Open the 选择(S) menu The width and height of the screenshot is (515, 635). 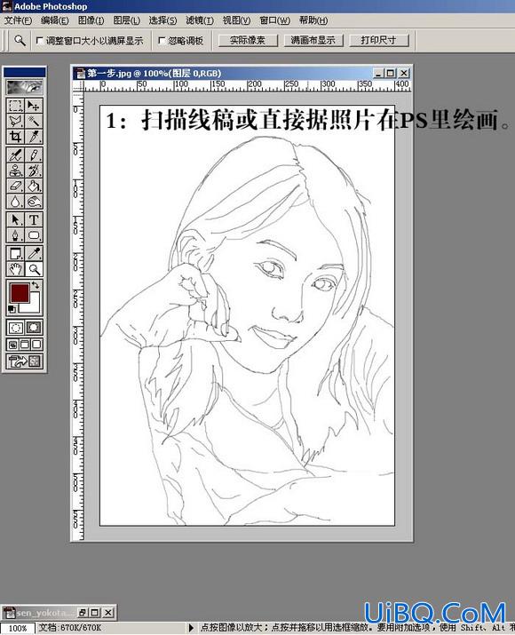(x=162, y=20)
